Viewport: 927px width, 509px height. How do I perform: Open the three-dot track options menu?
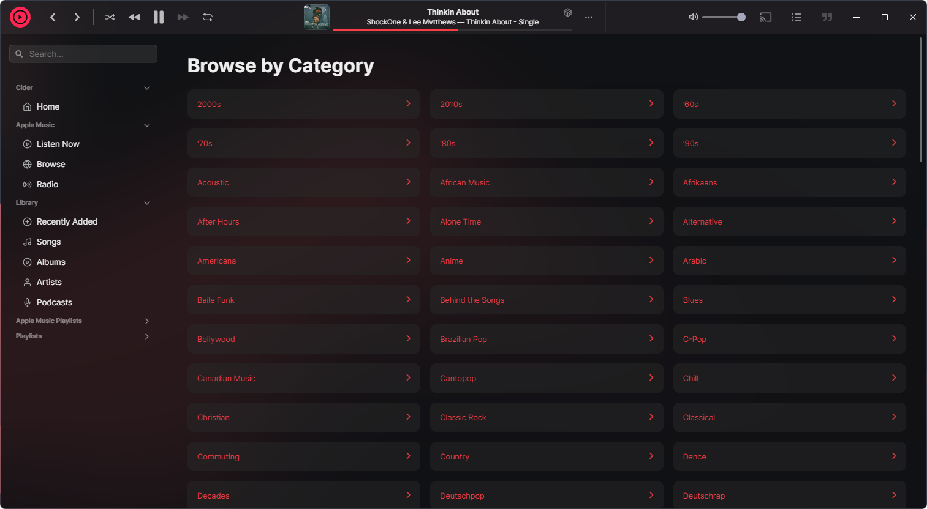point(589,17)
